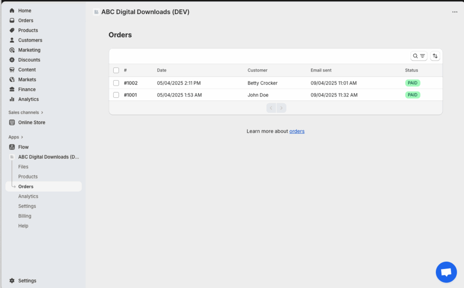The height and width of the screenshot is (288, 464).
Task: Go to next page of orders
Action: (281, 108)
